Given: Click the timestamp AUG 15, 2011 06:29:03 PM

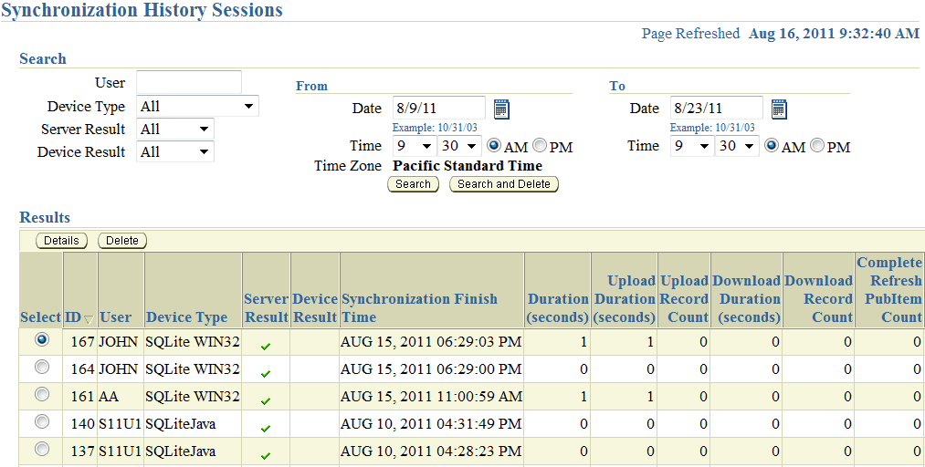Looking at the screenshot, I should [431, 341].
